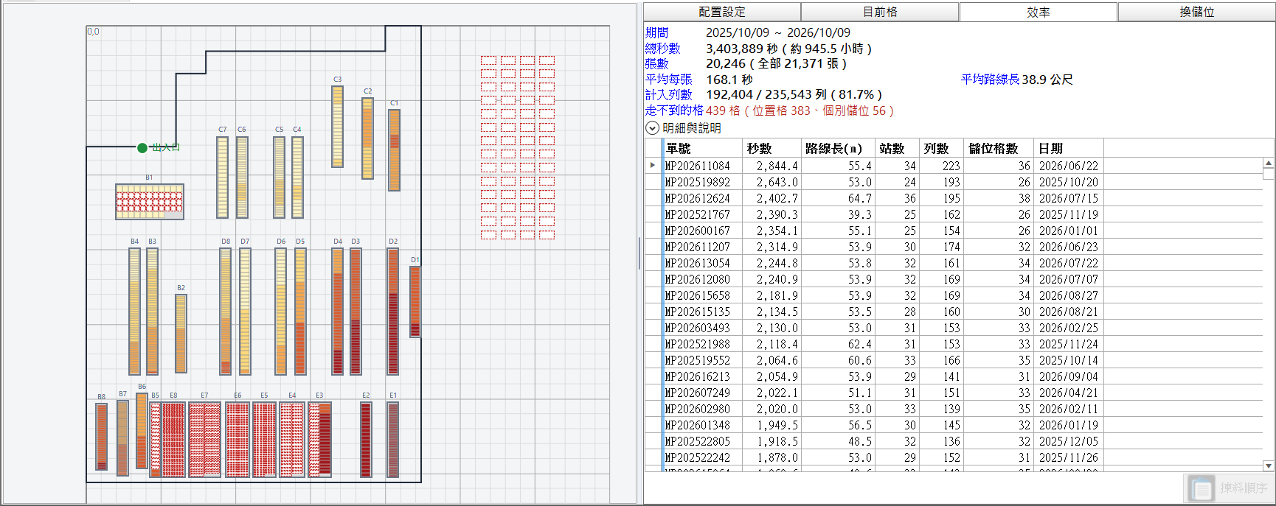Click the scrollbar down arrow in table
The image size is (1276, 506).
[1269, 466]
